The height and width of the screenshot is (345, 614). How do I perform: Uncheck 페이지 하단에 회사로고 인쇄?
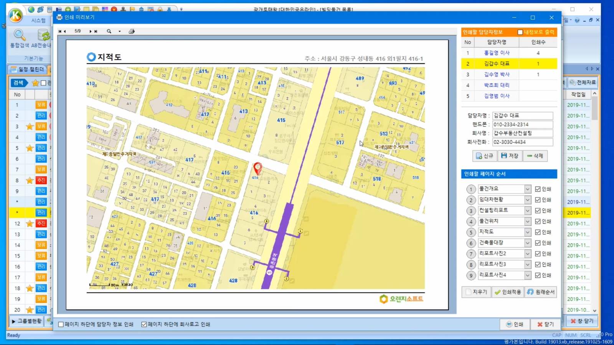coord(144,324)
